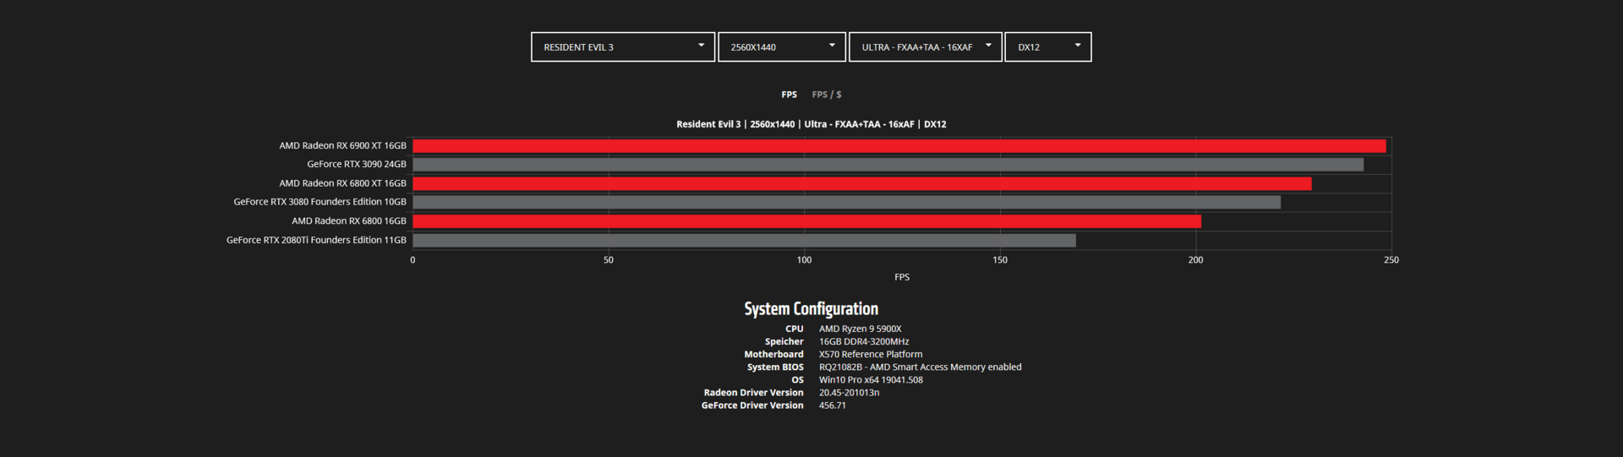Click the GeForce RTX 2080Ti Founders Edition bar
The image size is (1623, 457).
[x=744, y=241]
